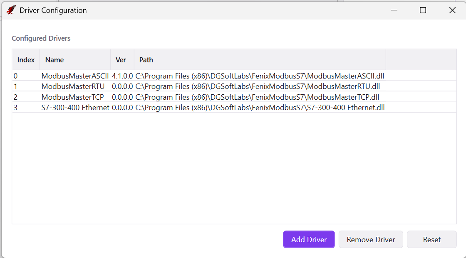Click the Ver column header
The width and height of the screenshot is (466, 258).
click(122, 60)
